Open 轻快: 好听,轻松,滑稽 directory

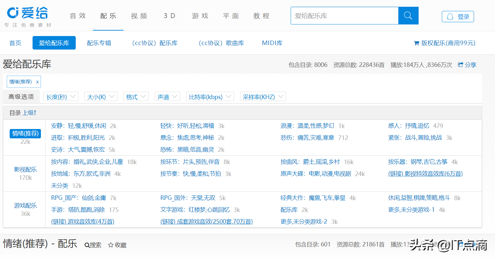(x=187, y=126)
